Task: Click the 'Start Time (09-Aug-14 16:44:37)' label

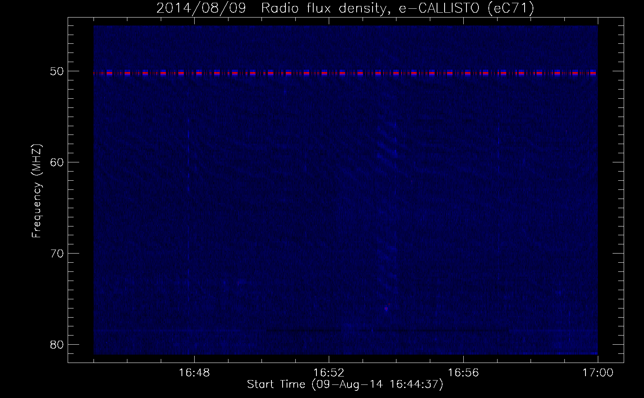Action: pyautogui.click(x=345, y=385)
